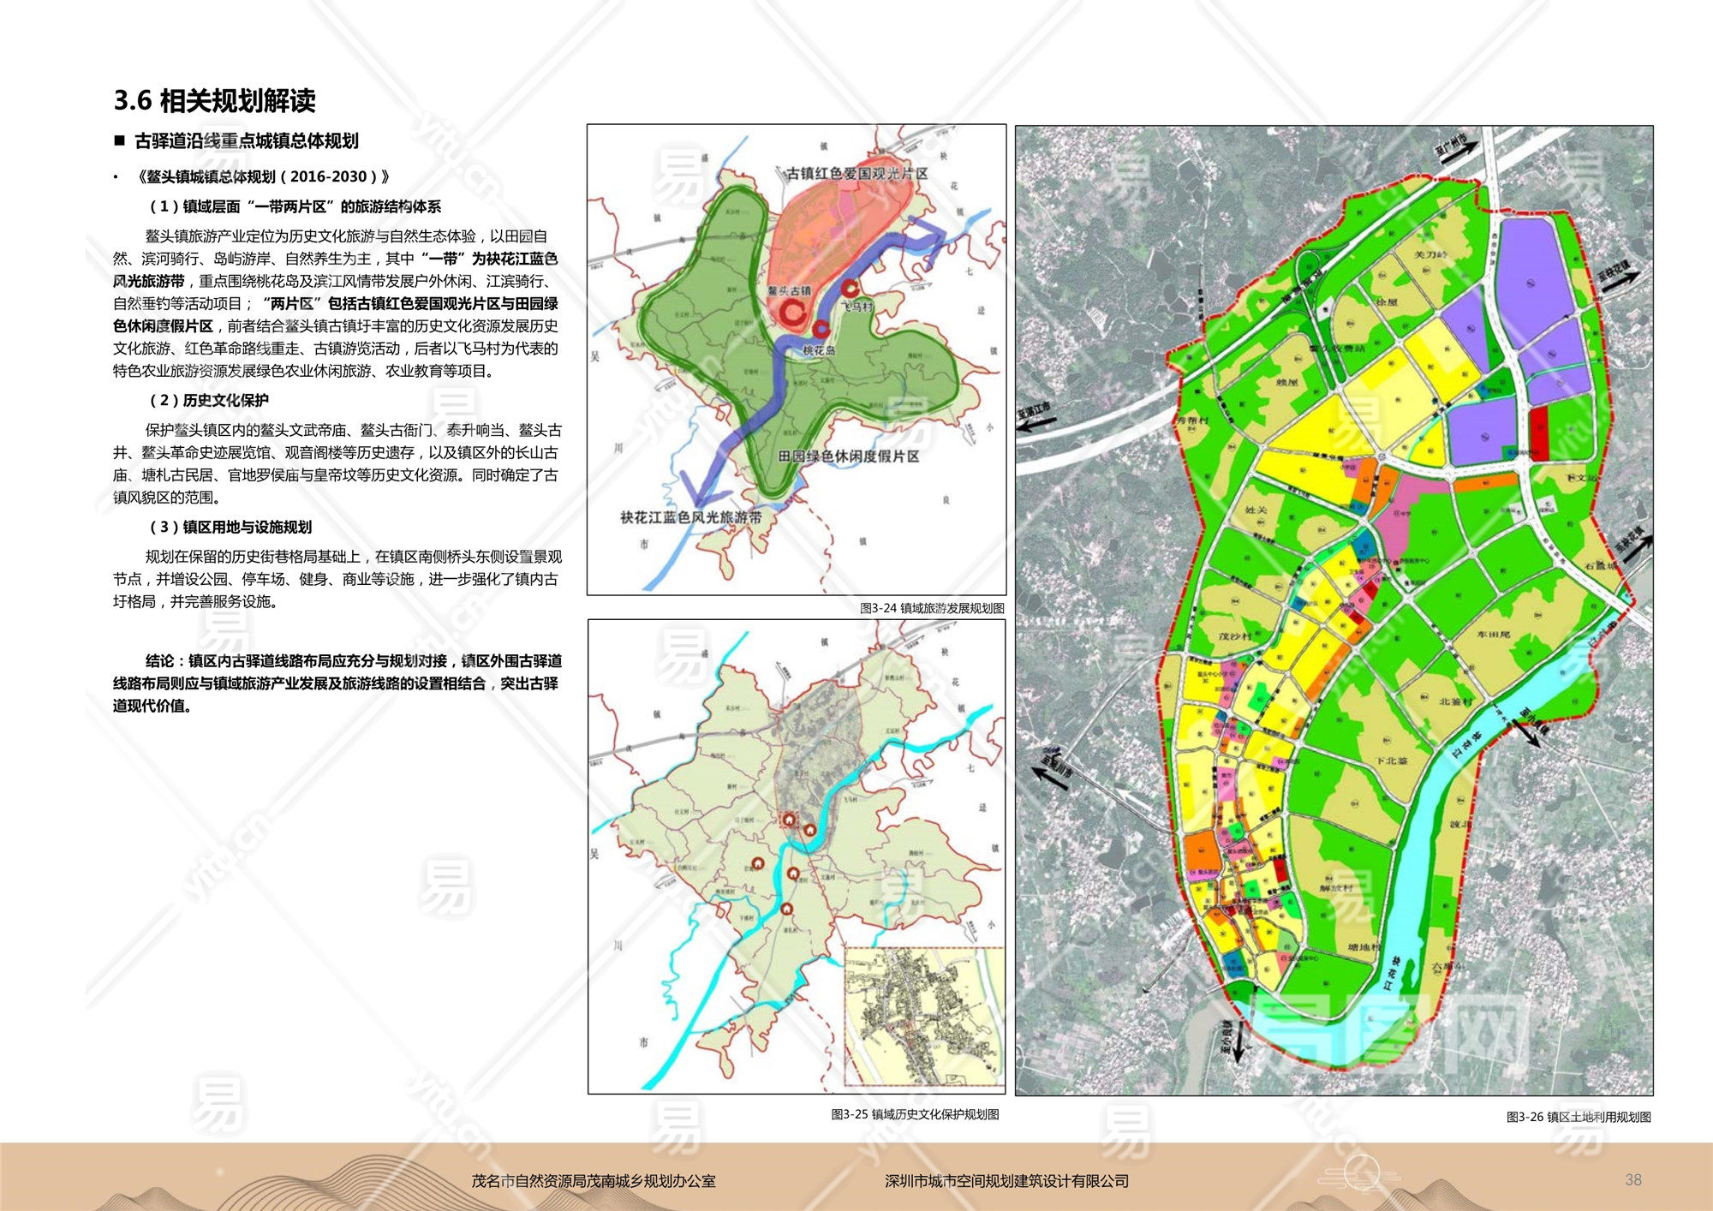Click the black square bullet before 古驿道沿线重点城镇总体规划
This screenshot has height=1211, width=1713.
click(x=120, y=140)
